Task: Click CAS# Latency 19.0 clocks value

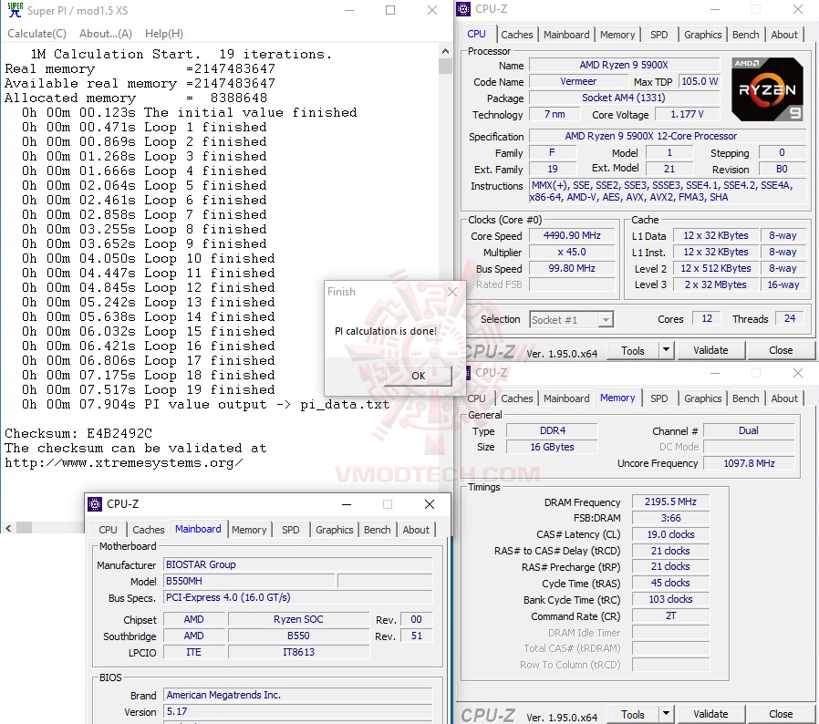Action: 670,534
